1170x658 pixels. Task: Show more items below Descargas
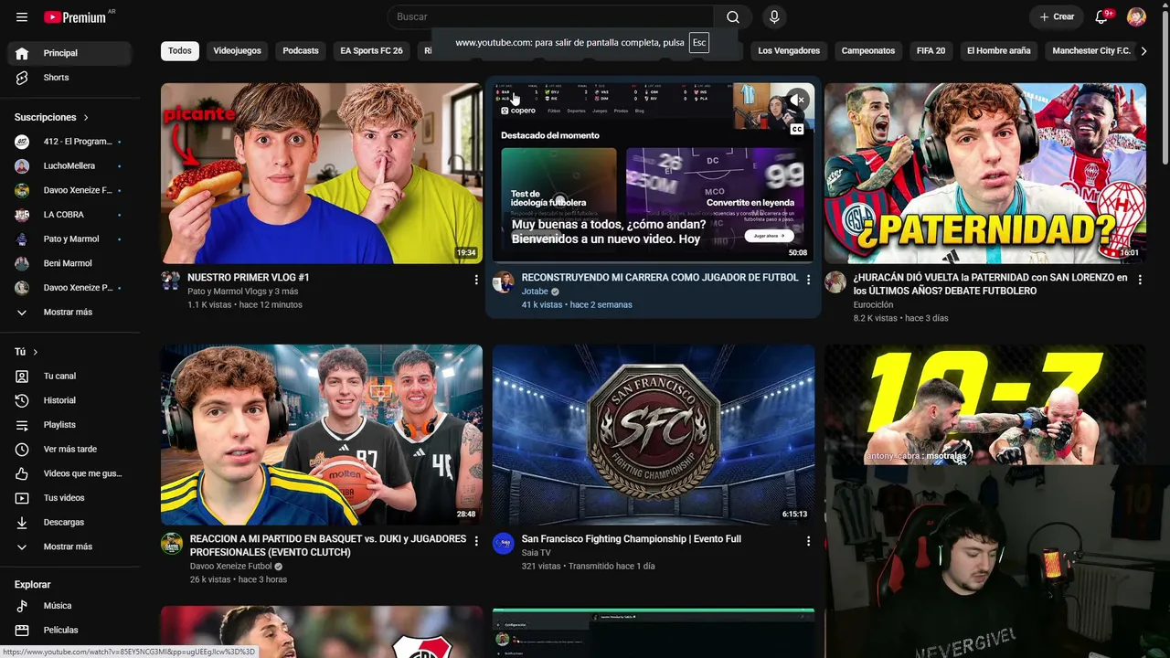pos(69,547)
